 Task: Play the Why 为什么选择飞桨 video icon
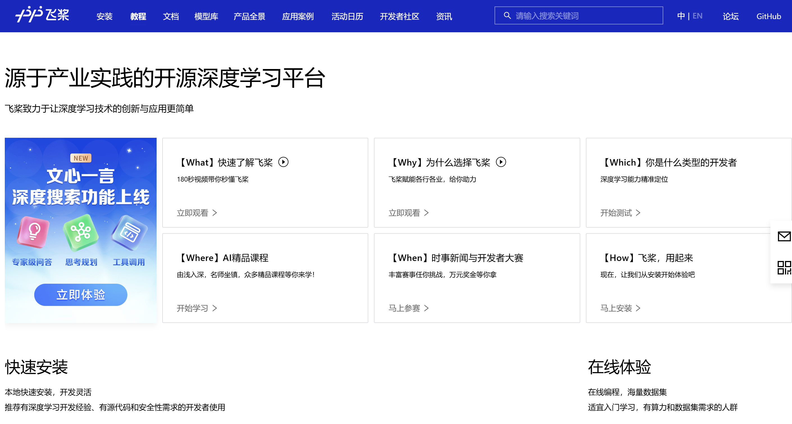click(501, 162)
